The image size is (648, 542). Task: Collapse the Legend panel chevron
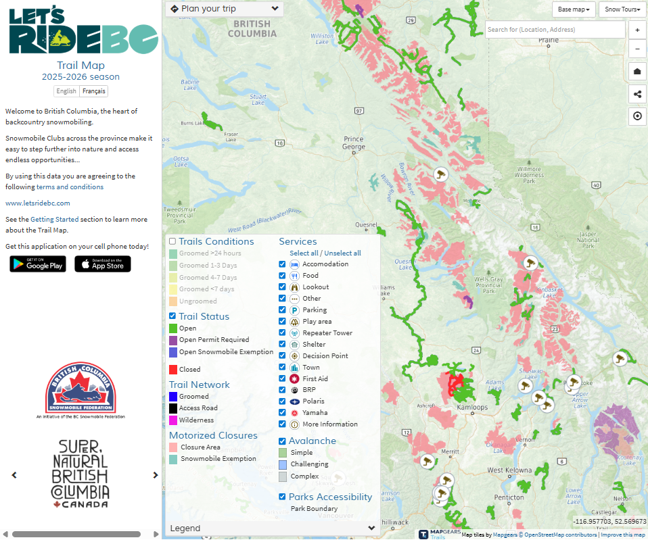(371, 529)
